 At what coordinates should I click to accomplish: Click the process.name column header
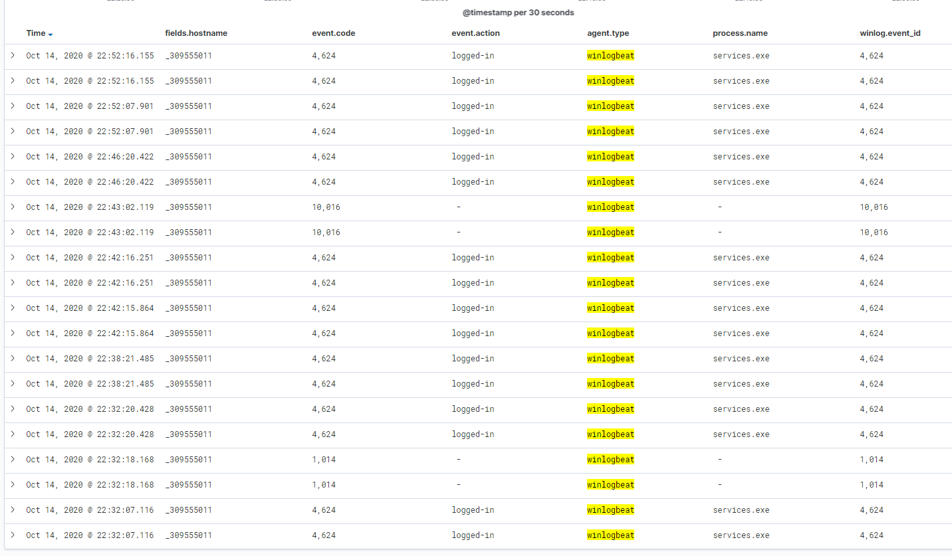pyautogui.click(x=740, y=33)
